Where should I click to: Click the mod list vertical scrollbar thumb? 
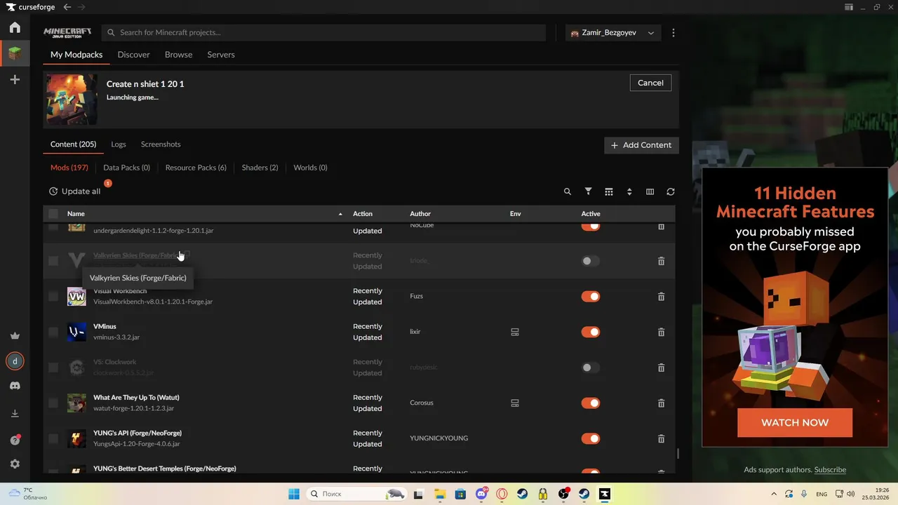[678, 454]
